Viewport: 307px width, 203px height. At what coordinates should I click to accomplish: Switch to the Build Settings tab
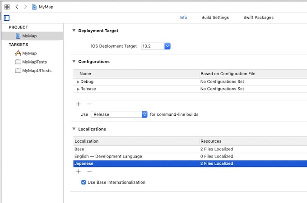tap(215, 18)
